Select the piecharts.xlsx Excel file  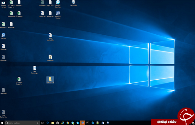11,14
